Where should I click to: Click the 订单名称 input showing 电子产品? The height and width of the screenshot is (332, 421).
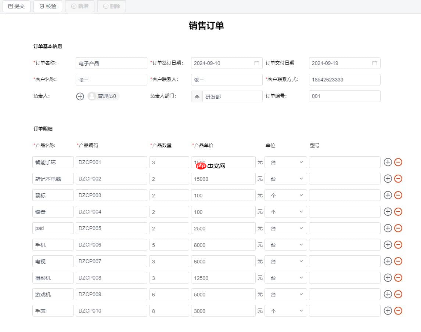pos(111,63)
